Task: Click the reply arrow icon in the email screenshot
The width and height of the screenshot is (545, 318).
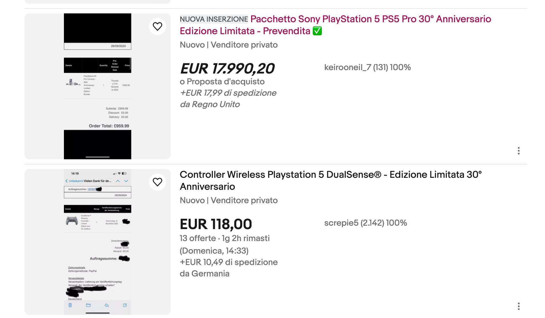Action: 106,305
